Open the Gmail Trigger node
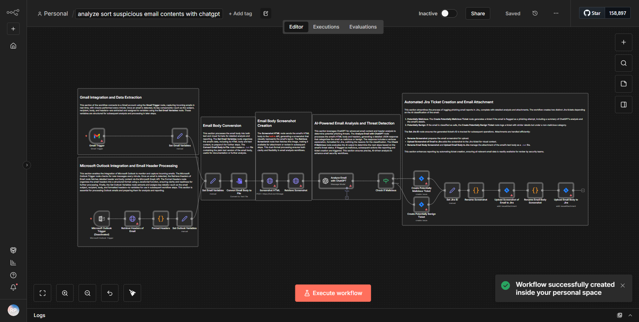 [x=97, y=136]
